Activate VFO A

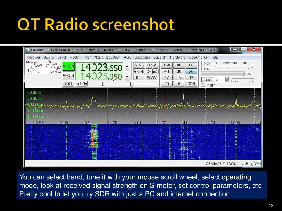coord(68,66)
